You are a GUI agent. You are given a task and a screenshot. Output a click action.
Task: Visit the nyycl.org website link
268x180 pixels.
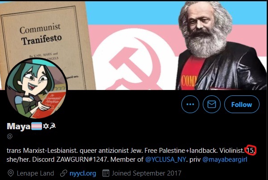click(83, 173)
